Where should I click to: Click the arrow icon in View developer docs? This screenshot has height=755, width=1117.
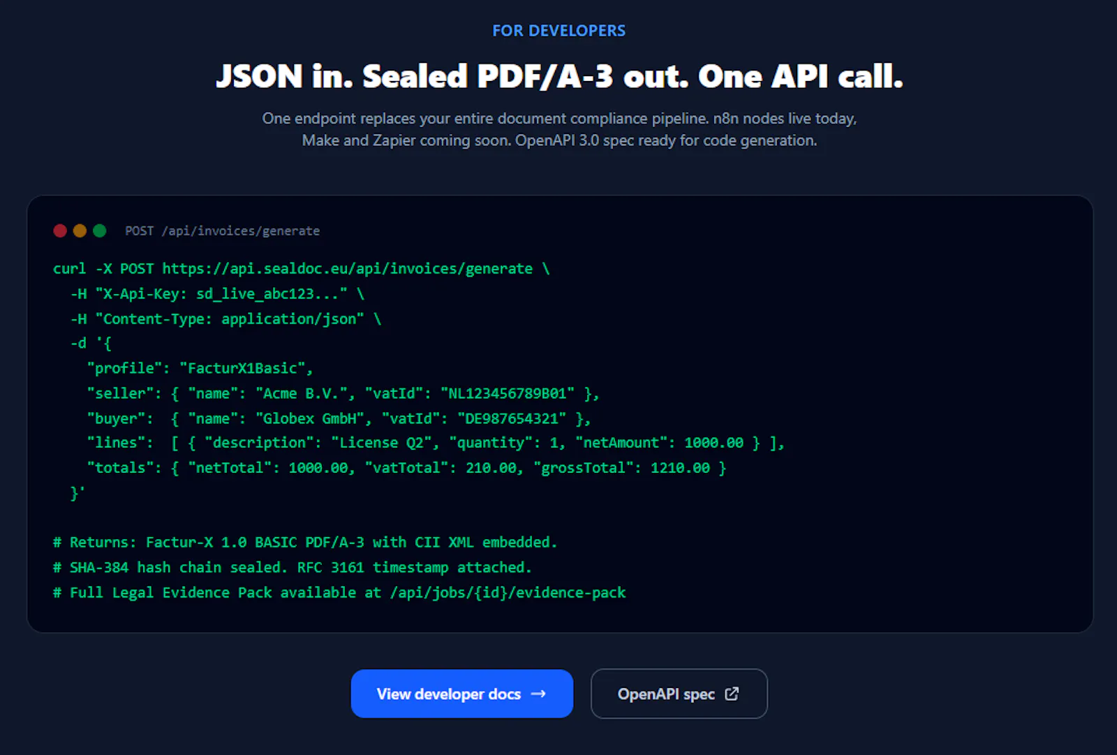pyautogui.click(x=538, y=694)
